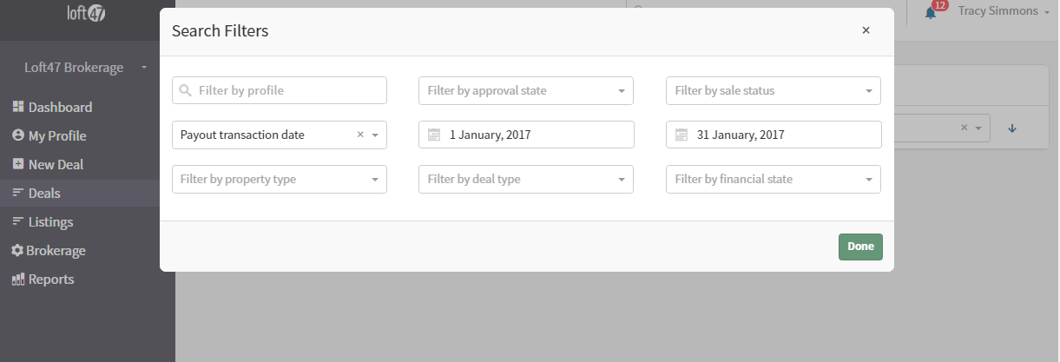Click the Filter by profile search field
The image size is (1060, 362).
pos(286,90)
